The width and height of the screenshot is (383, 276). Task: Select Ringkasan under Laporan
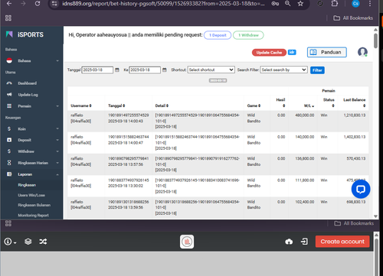(x=27, y=185)
